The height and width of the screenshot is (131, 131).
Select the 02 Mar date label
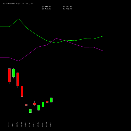[x=17, y=124]
